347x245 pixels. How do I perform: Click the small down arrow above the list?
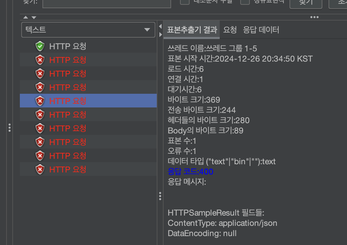click(34, 17)
